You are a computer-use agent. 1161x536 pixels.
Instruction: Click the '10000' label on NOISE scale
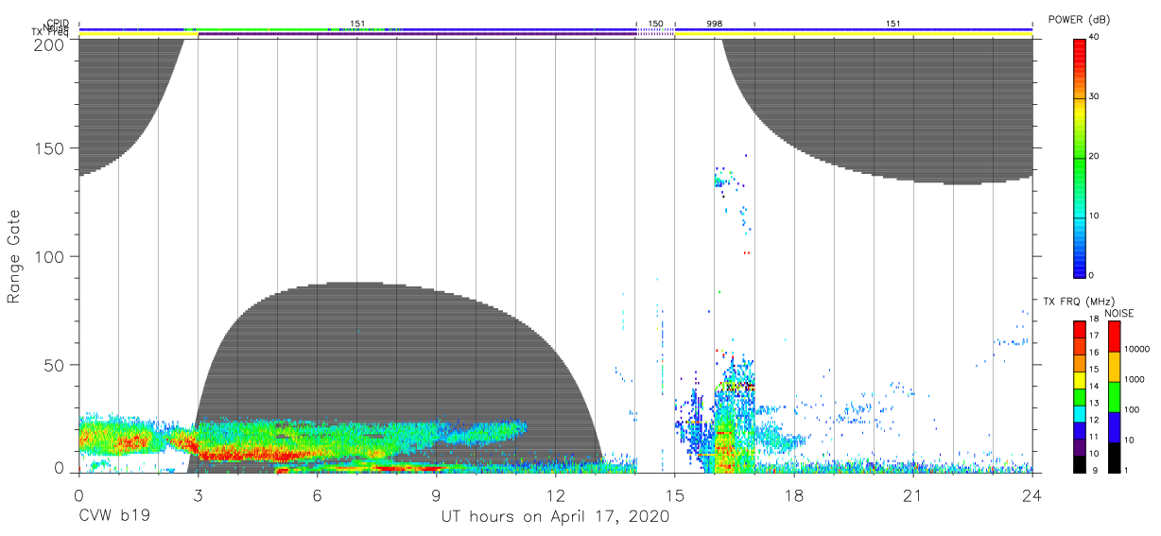pyautogui.click(x=1136, y=349)
